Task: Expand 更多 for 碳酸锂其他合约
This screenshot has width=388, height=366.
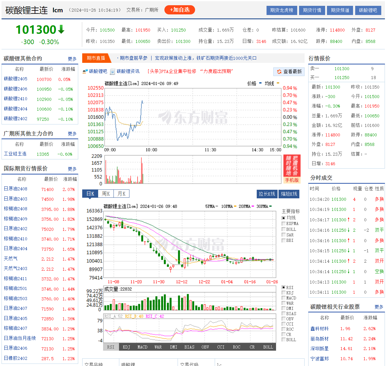Action: coord(72,59)
